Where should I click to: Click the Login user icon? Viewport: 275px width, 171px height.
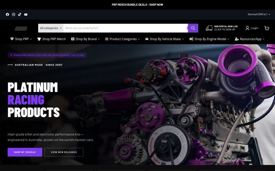pos(247,28)
